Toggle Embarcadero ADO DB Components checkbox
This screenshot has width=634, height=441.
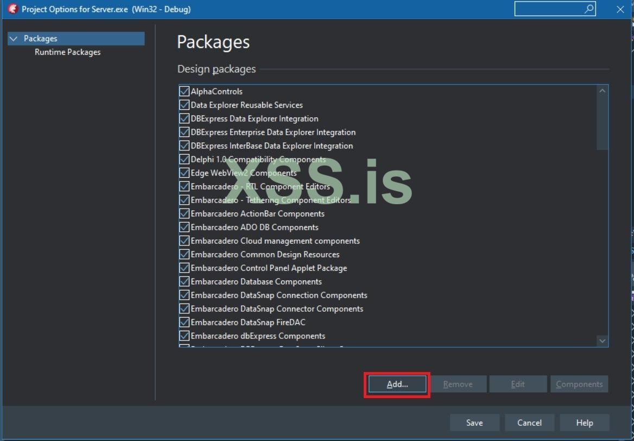(x=184, y=227)
